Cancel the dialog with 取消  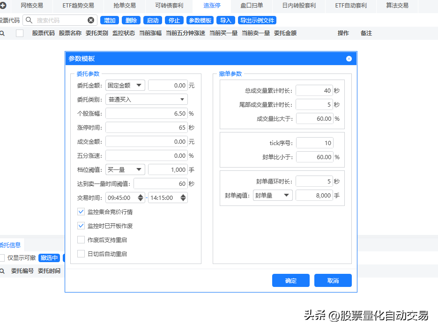(333, 280)
